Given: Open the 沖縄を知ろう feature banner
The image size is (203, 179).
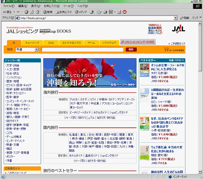Looking at the screenshot, I should [90, 73].
